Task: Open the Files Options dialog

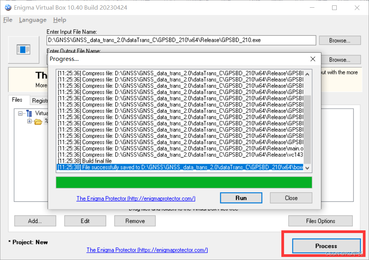Action: point(320,221)
